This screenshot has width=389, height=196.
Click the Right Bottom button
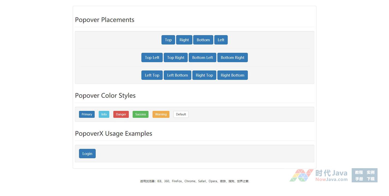pyautogui.click(x=232, y=75)
